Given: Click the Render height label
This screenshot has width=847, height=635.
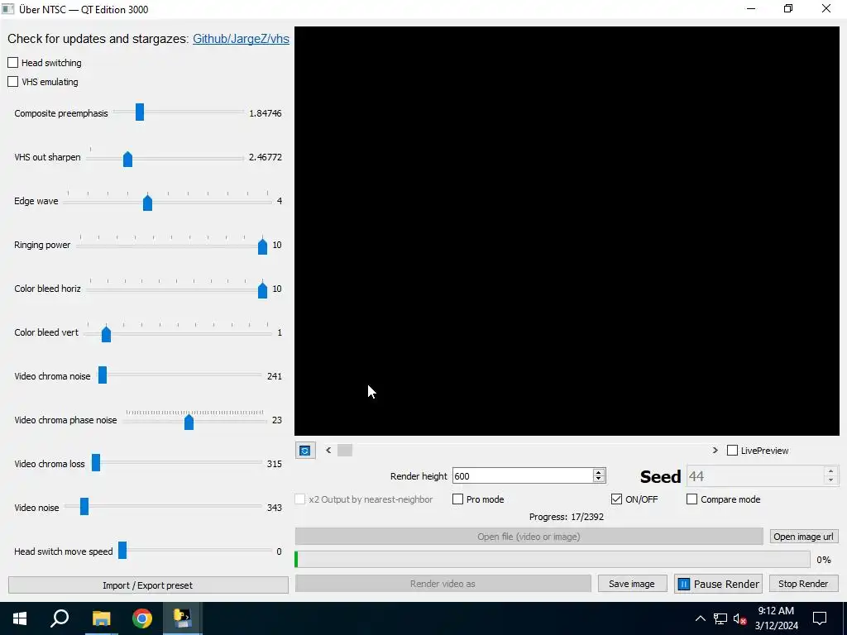Looking at the screenshot, I should click(x=419, y=476).
